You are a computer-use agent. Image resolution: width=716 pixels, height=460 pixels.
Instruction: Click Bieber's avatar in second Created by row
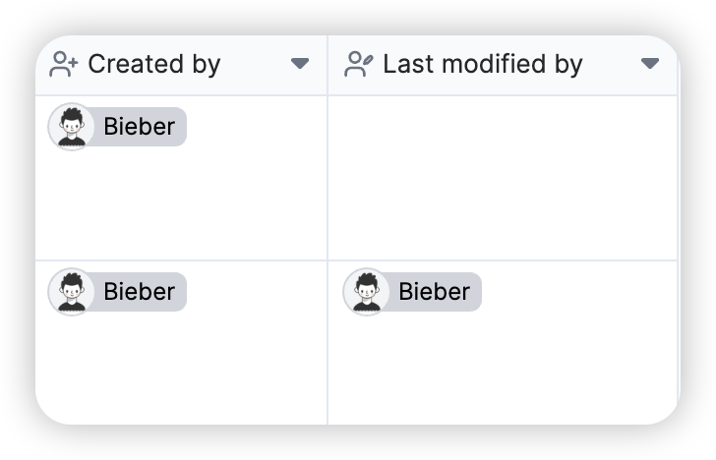[71, 292]
